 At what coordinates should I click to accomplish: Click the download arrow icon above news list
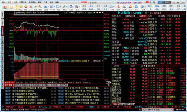click(x=109, y=85)
